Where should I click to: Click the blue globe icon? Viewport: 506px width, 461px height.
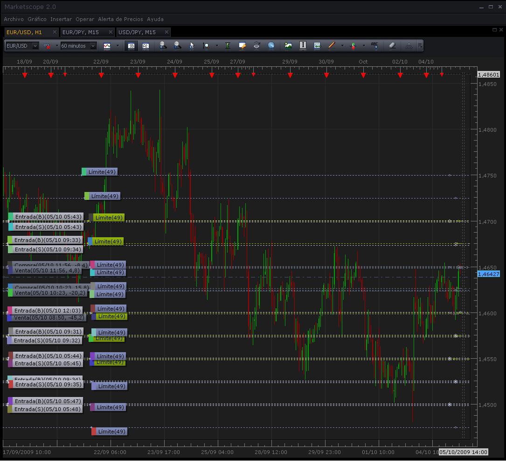[271, 46]
